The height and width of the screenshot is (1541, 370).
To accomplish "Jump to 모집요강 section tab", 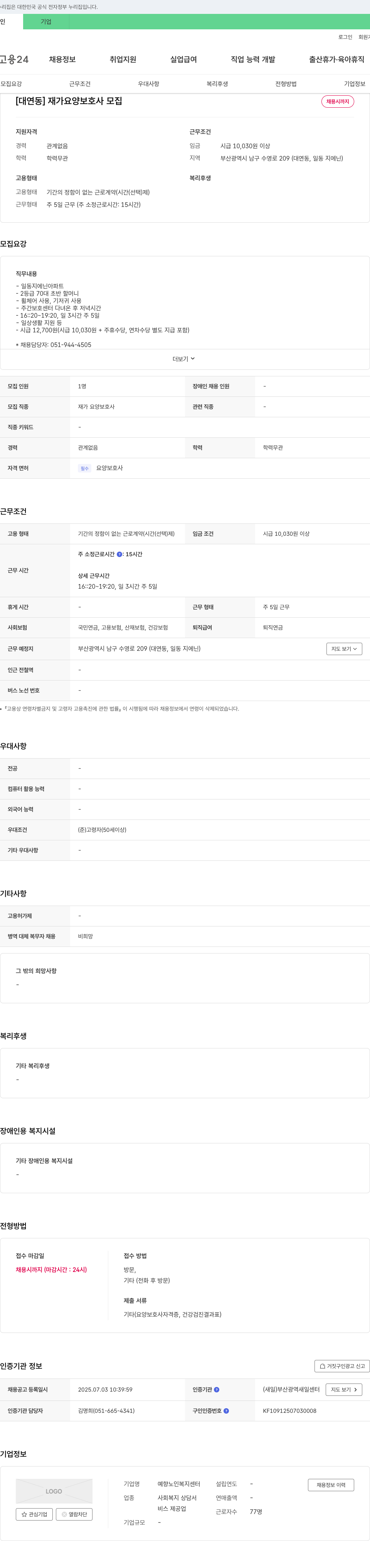I will [x=11, y=84].
